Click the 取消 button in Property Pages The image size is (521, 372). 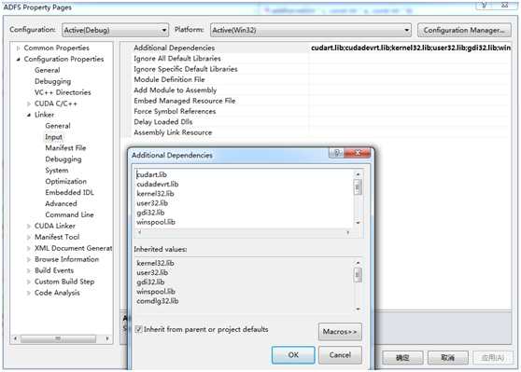click(448, 358)
